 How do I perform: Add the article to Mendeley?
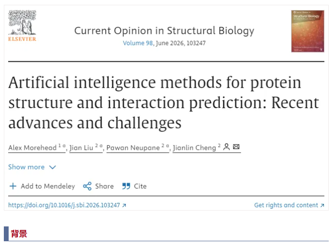48,186
